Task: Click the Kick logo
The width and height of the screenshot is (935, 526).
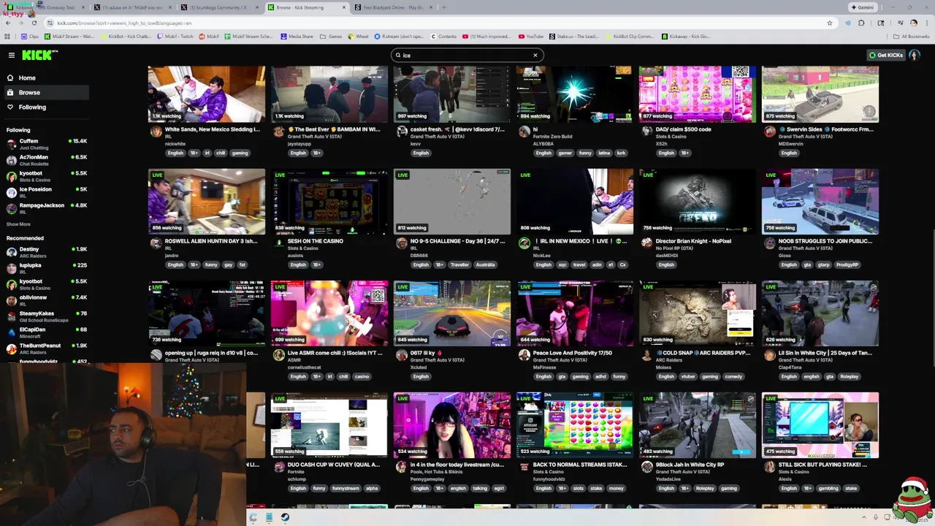Action: 39,56
